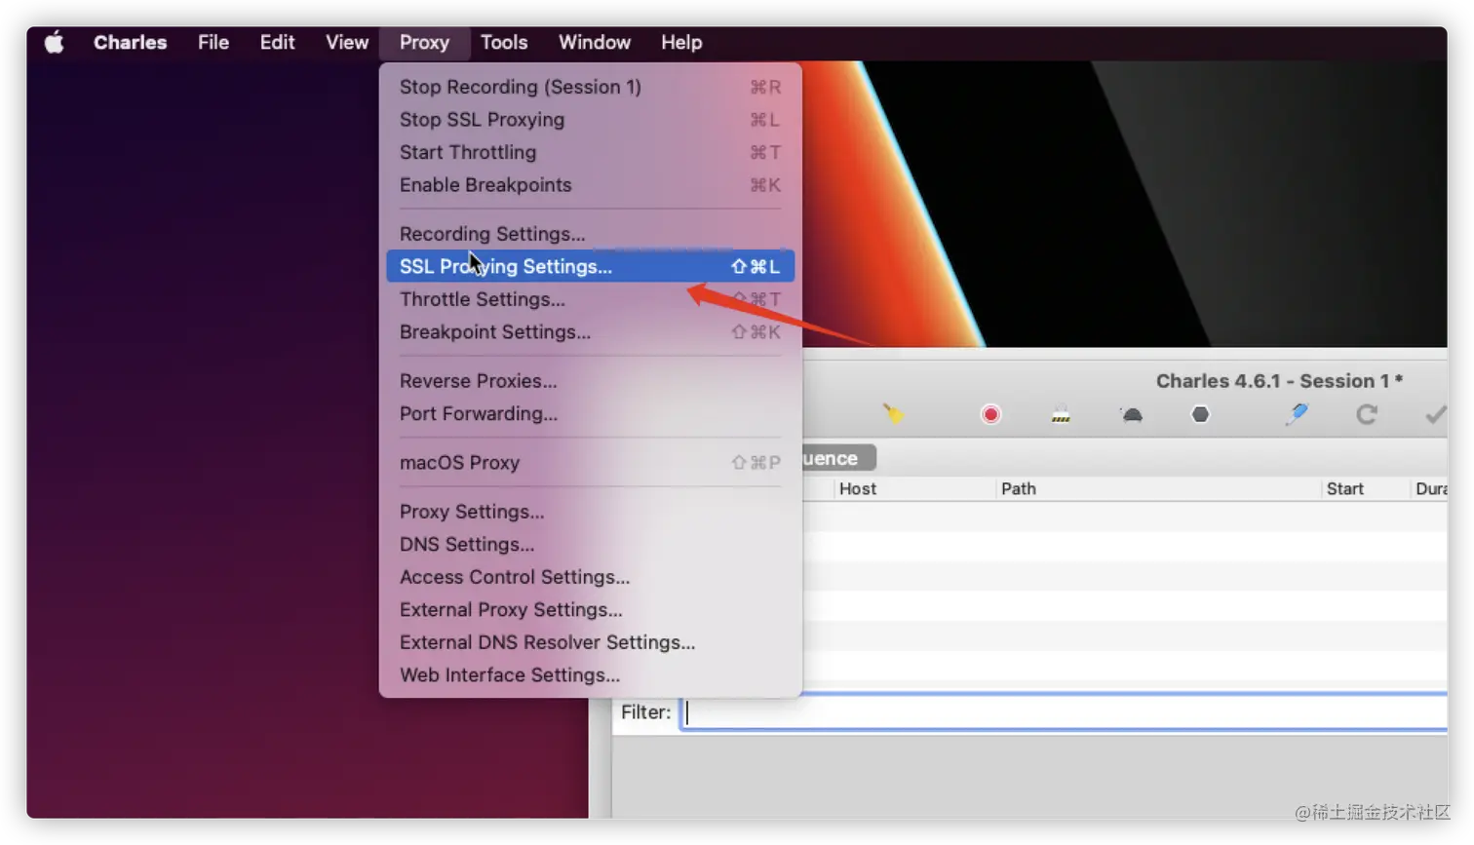Open Breakpoint Settings...
Image resolution: width=1474 pixels, height=845 pixels.
(590, 332)
